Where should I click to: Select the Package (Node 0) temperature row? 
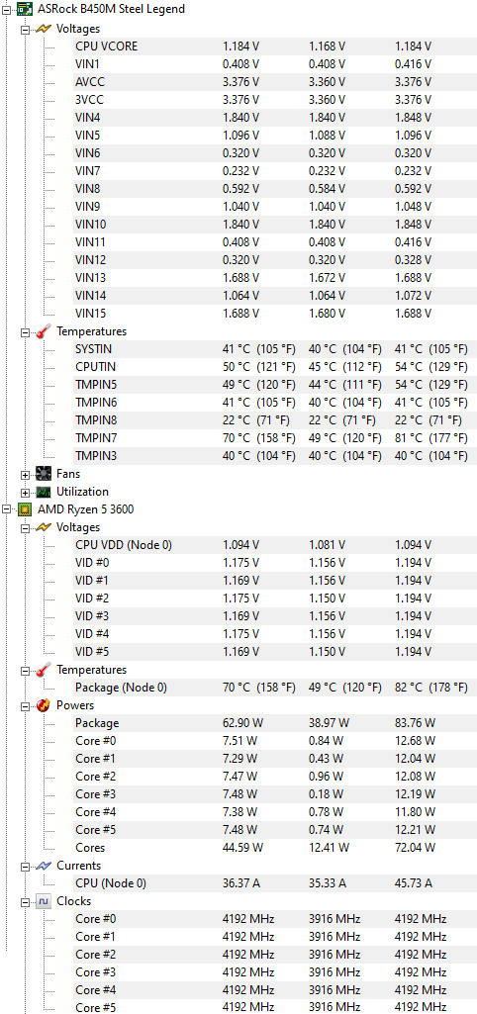pos(274,688)
